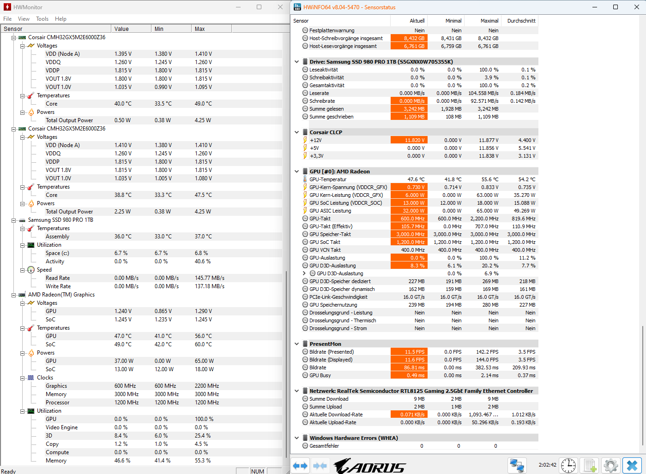Click the HWiNFO64 app icon in title bar
This screenshot has width=646, height=474.
click(x=297, y=7)
